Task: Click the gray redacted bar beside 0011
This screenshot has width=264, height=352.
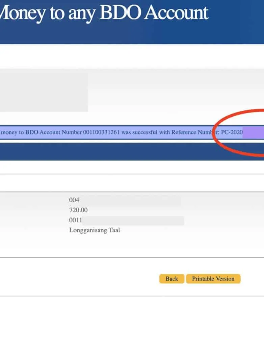Action: [133, 221]
